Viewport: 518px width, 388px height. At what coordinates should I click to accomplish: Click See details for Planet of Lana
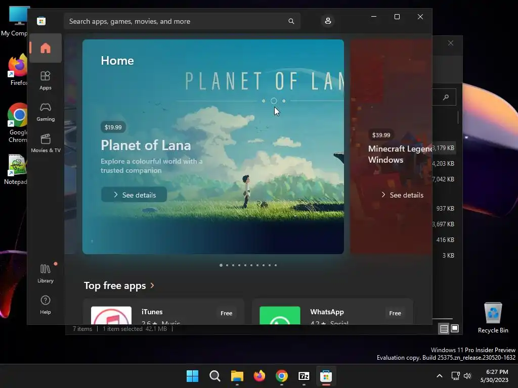(134, 195)
